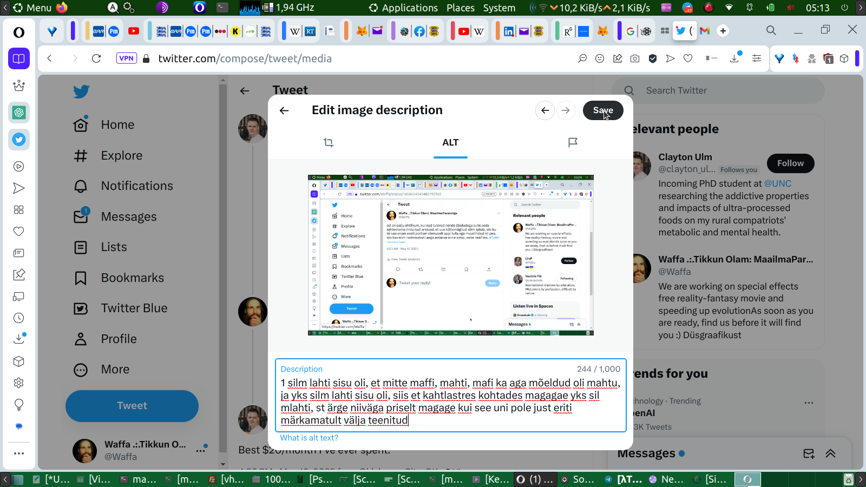The image size is (866, 487).
Task: Open Twitter Messages from the navigation
Action: [x=115, y=216]
